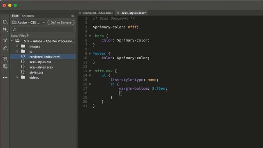Select styles.css in the file tree
Viewport: 263px width, 148px height.
click(37, 72)
